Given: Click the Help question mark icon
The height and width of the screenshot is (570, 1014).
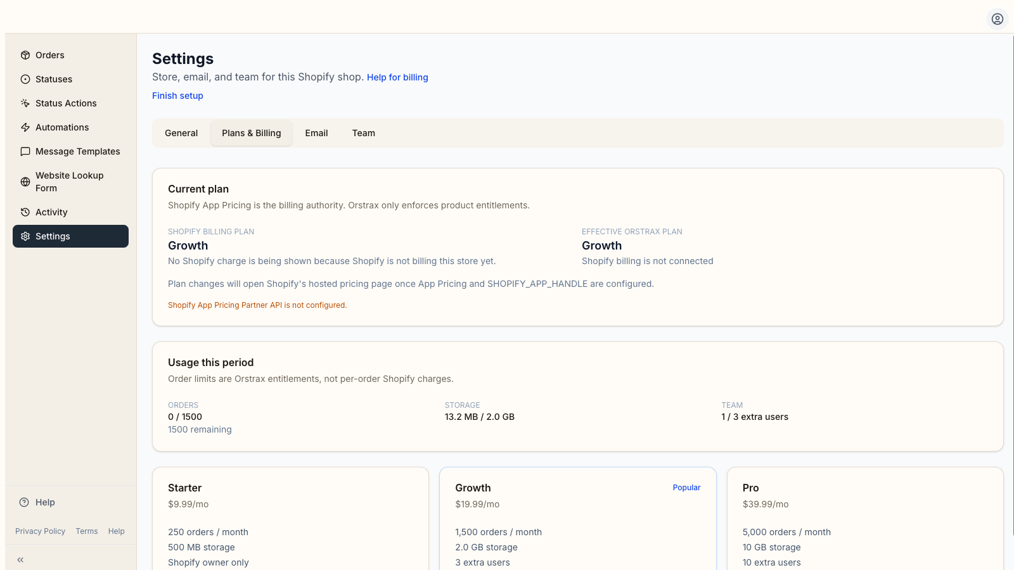Looking at the screenshot, I should (x=24, y=502).
